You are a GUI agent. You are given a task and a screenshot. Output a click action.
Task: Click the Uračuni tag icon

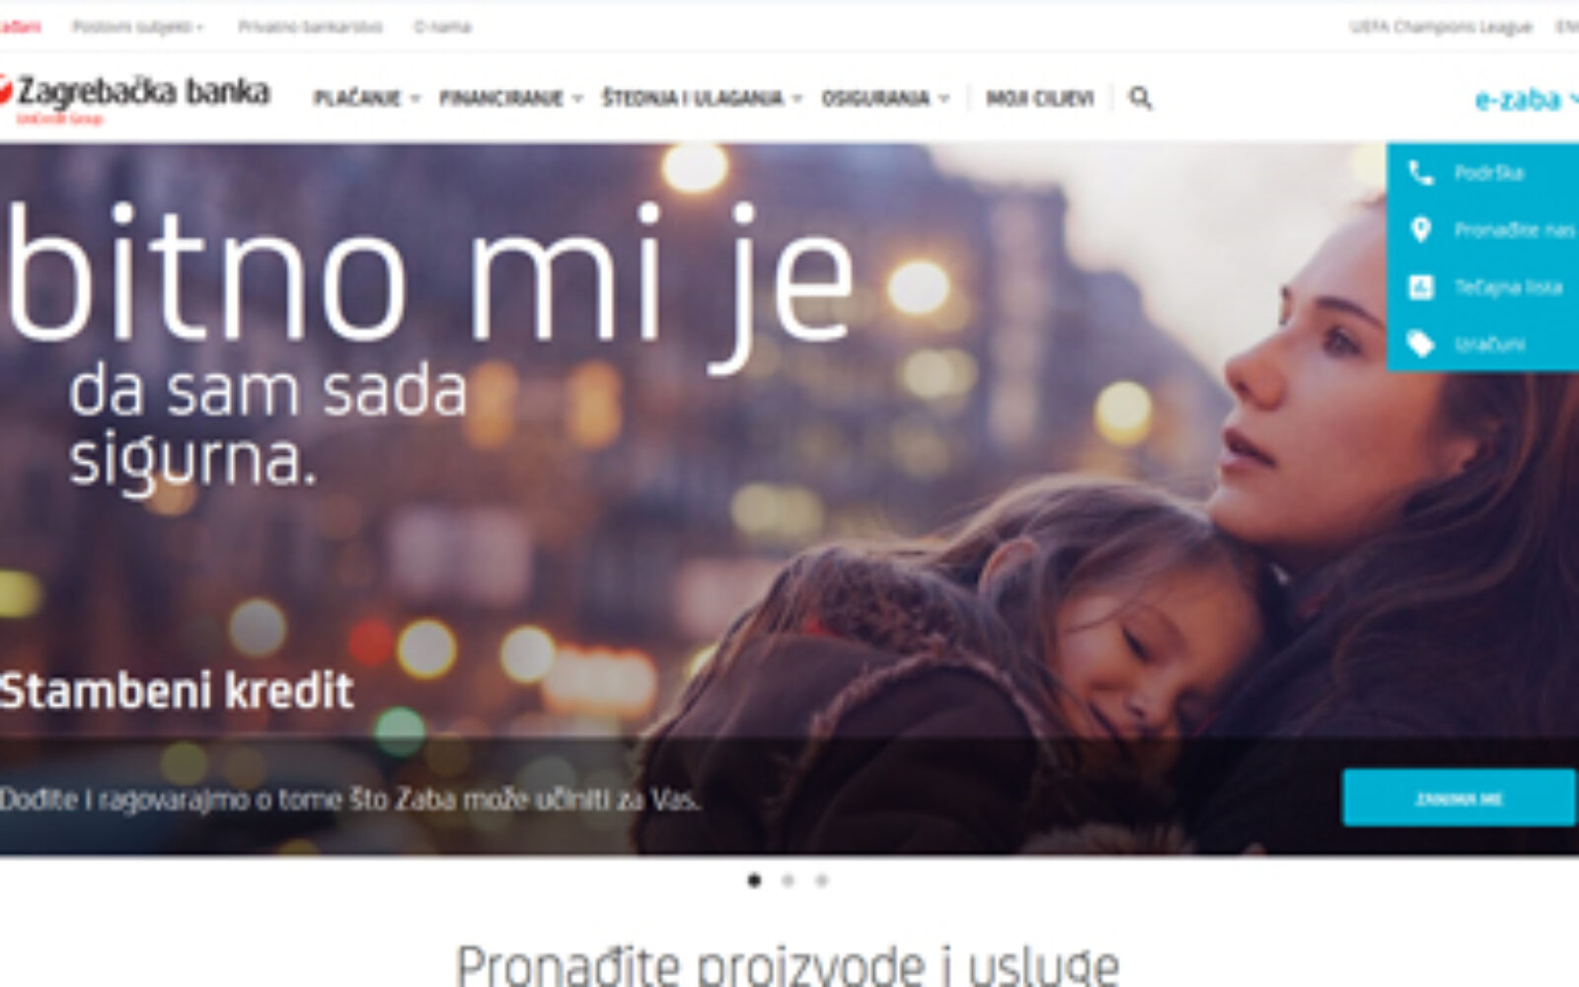[x=1420, y=344]
